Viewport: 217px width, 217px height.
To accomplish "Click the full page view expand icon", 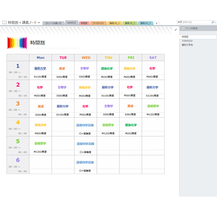I will coord(176,30).
